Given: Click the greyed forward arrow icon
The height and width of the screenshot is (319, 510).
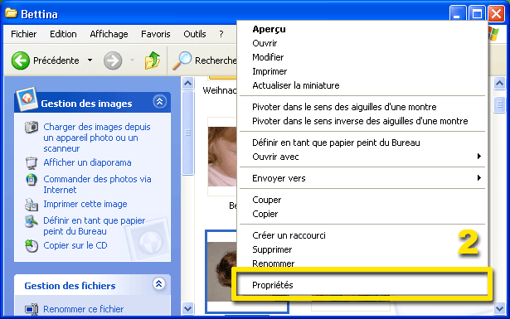Looking at the screenshot, I should coord(113,60).
